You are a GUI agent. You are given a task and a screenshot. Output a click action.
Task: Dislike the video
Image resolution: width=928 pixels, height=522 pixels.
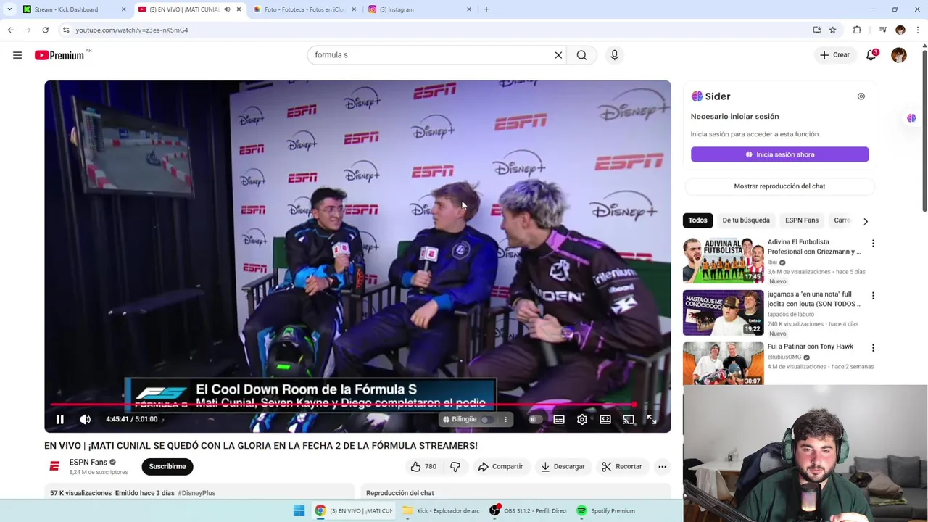pyautogui.click(x=455, y=466)
